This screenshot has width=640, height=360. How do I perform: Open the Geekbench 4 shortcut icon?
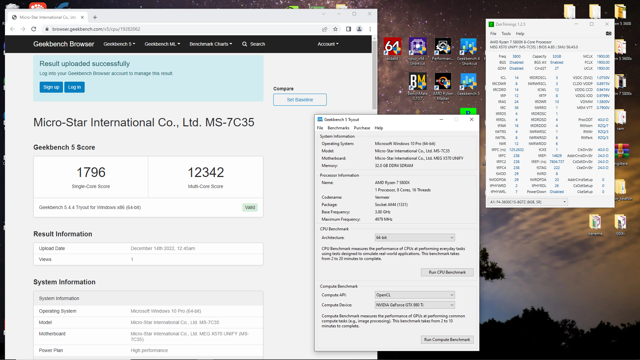click(x=468, y=51)
